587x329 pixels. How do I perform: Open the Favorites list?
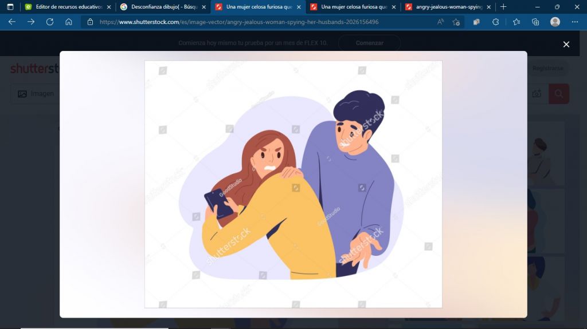point(516,22)
